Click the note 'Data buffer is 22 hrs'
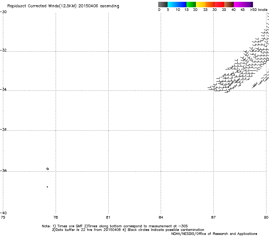The image size is (269, 236). click(74, 230)
